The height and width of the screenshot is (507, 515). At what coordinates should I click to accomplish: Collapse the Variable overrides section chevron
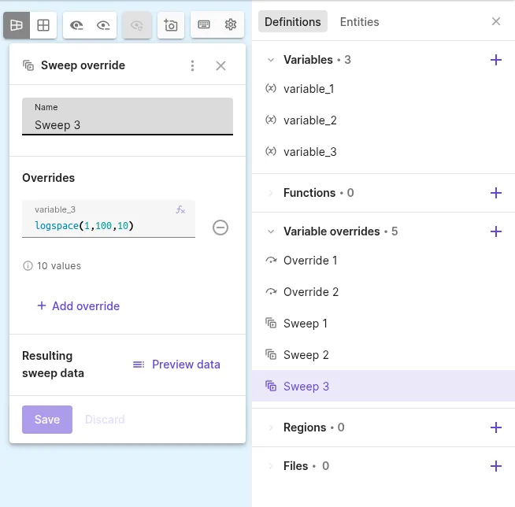click(271, 231)
